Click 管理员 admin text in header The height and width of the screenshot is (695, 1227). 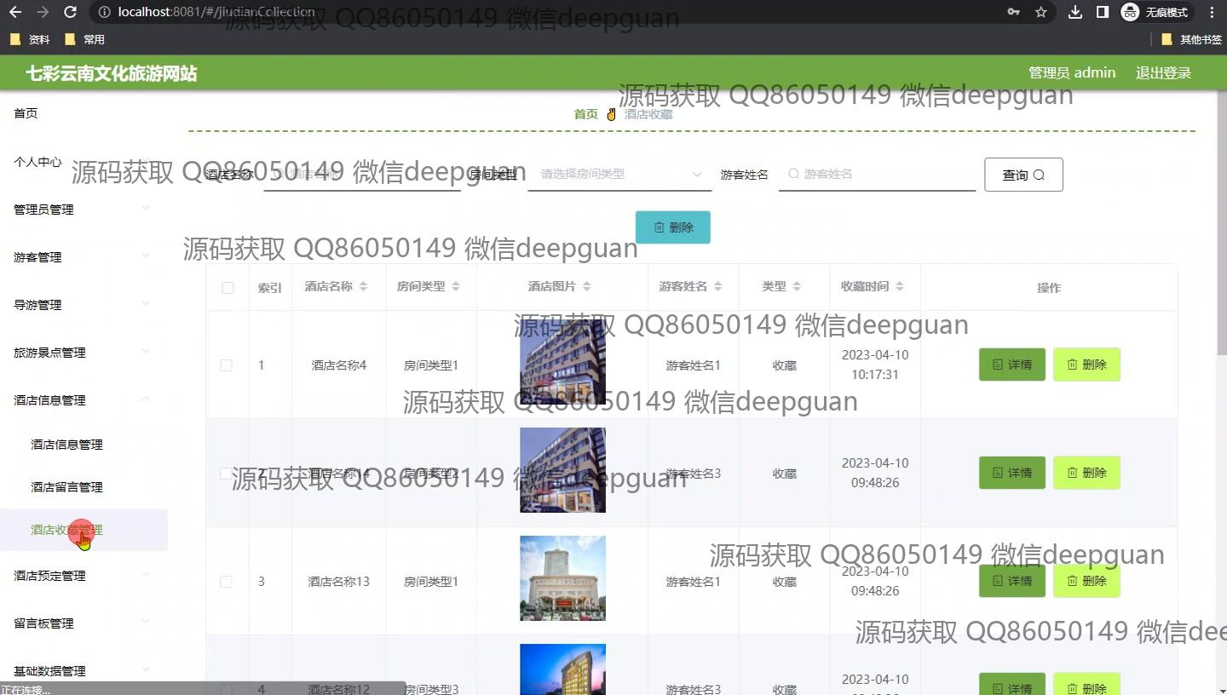pos(1072,73)
